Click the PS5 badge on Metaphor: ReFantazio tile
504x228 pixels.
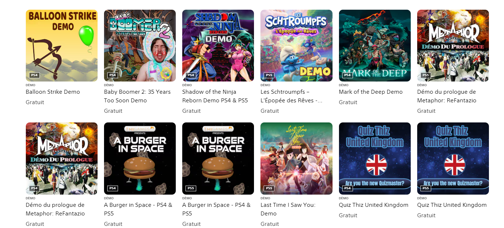[x=425, y=75]
